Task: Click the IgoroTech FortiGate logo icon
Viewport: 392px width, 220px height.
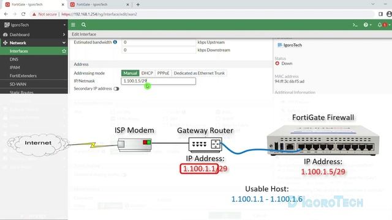Action: tap(7, 24)
